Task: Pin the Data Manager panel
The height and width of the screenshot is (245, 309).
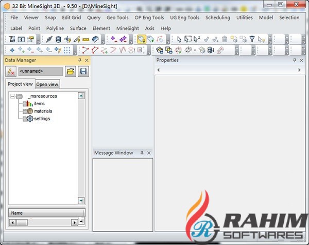Action: coord(80,60)
